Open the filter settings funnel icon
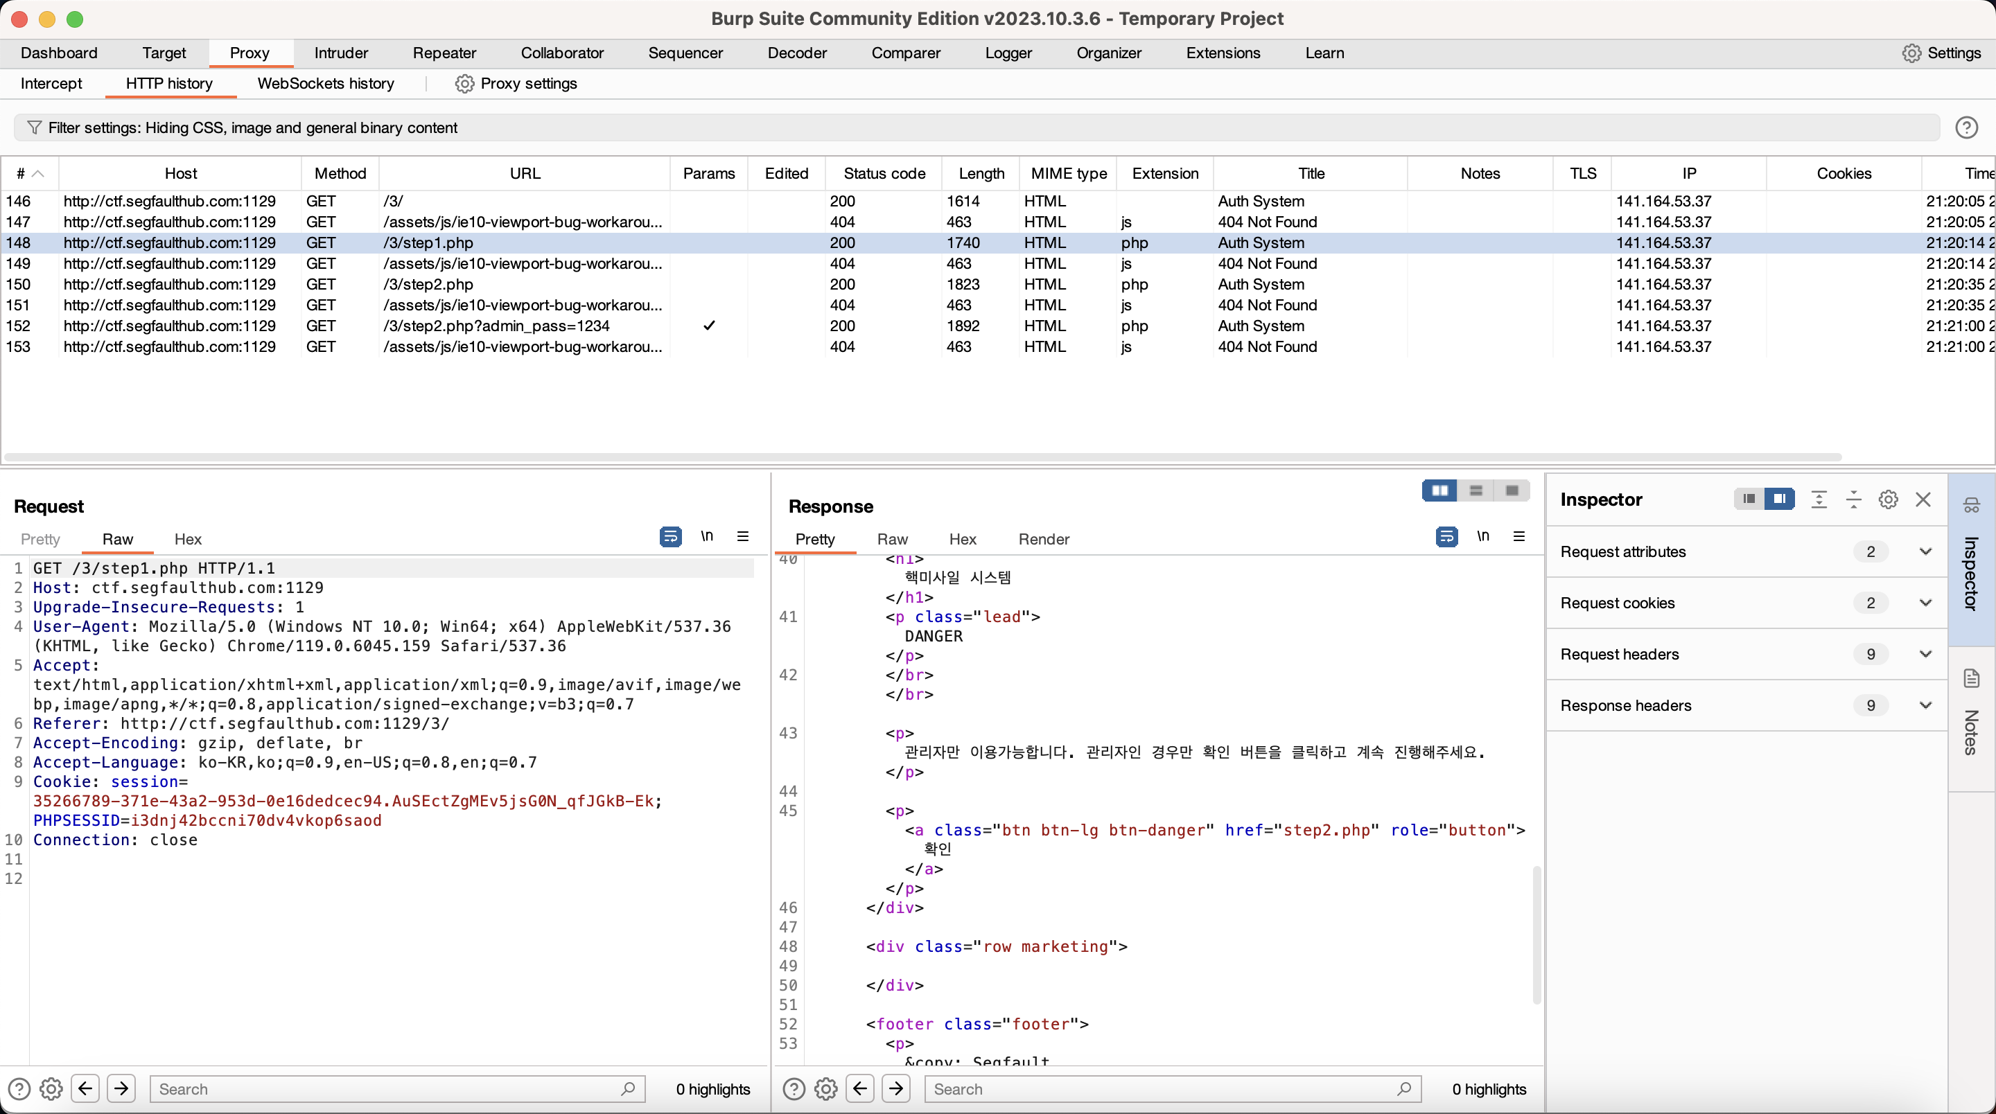The image size is (1996, 1114). point(34,127)
